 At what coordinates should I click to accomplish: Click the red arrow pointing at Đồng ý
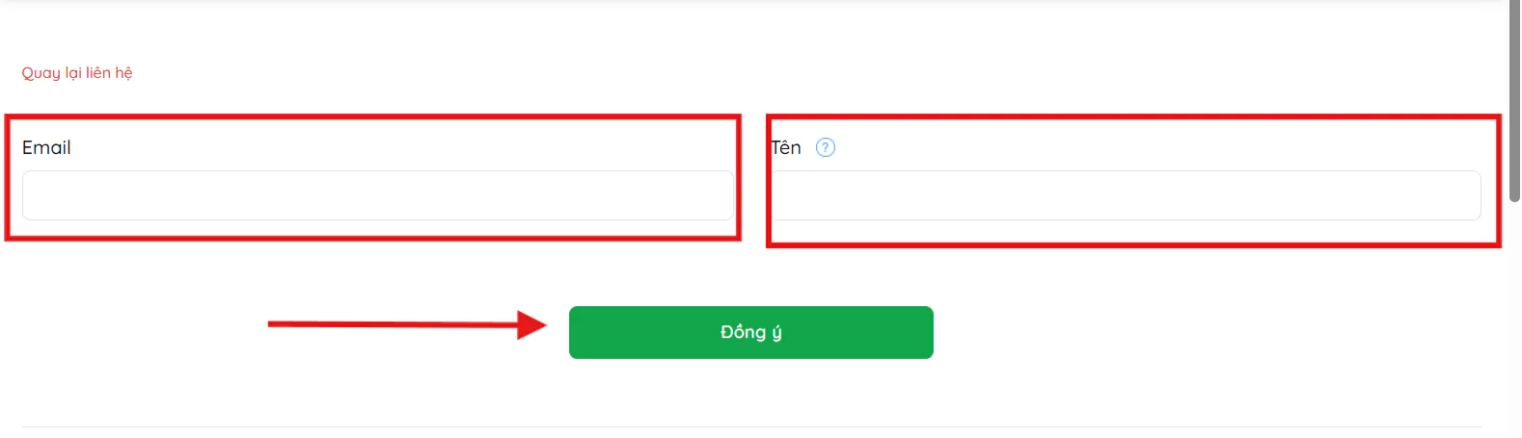click(x=405, y=324)
